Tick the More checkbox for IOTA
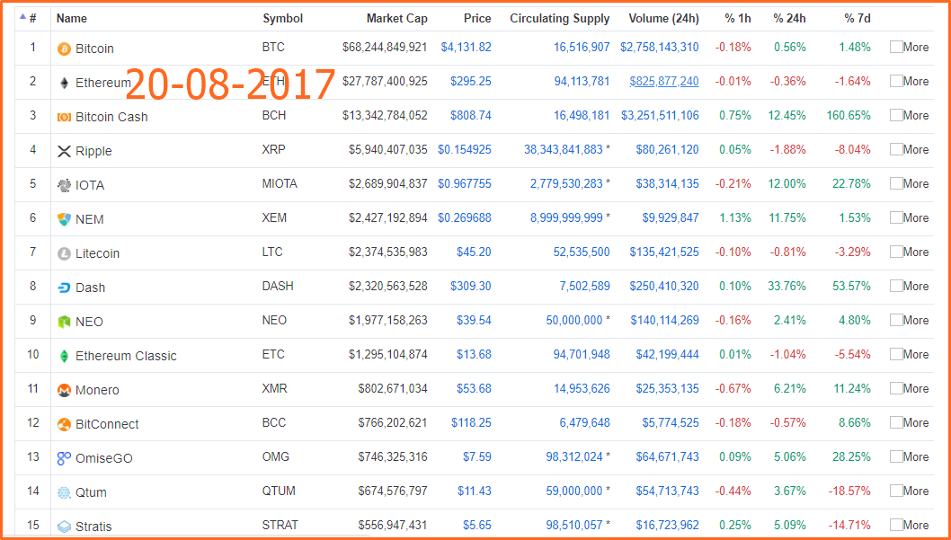 (x=896, y=183)
